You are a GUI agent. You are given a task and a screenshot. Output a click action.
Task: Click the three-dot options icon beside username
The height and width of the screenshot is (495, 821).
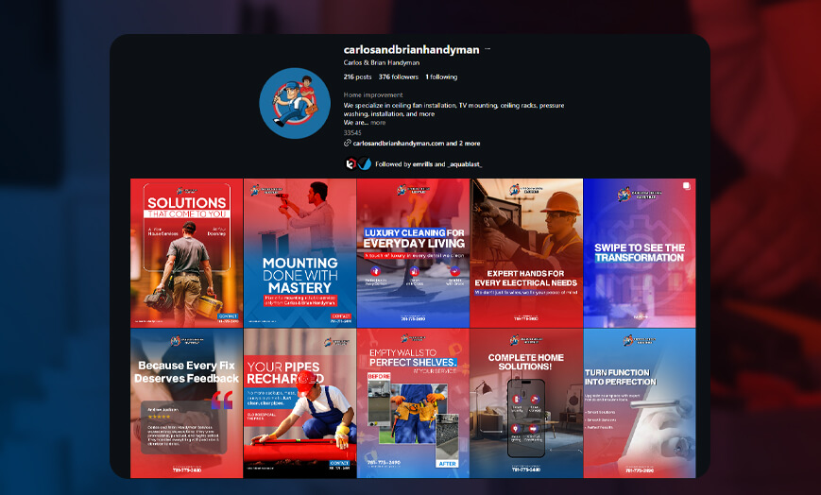[487, 49]
